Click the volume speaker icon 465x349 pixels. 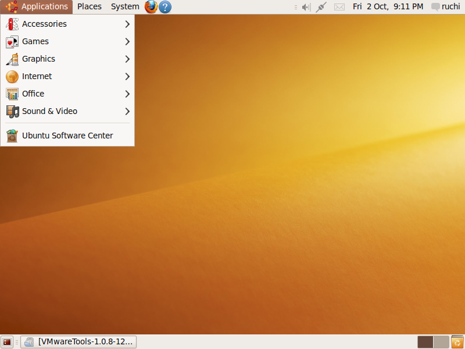[x=306, y=7]
